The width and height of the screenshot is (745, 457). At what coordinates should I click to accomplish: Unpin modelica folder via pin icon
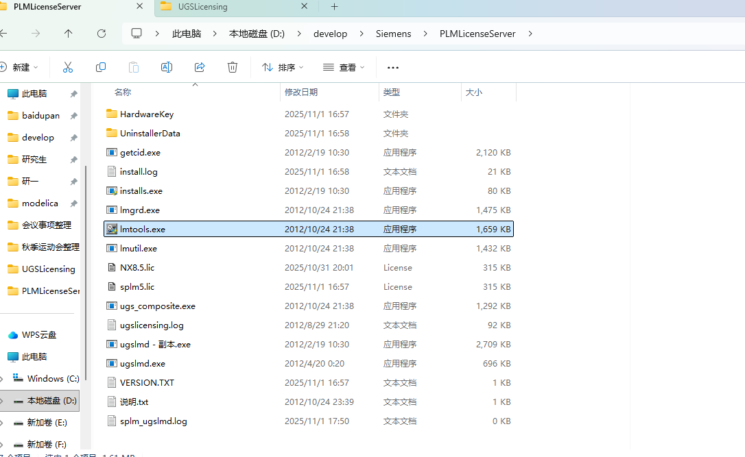(x=73, y=203)
